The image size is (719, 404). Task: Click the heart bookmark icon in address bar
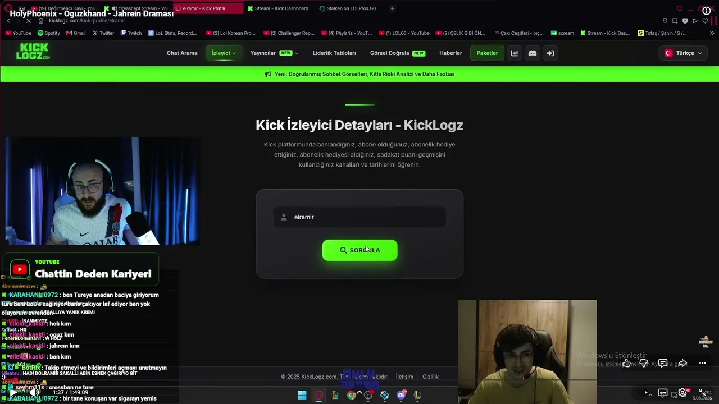[x=706, y=21]
